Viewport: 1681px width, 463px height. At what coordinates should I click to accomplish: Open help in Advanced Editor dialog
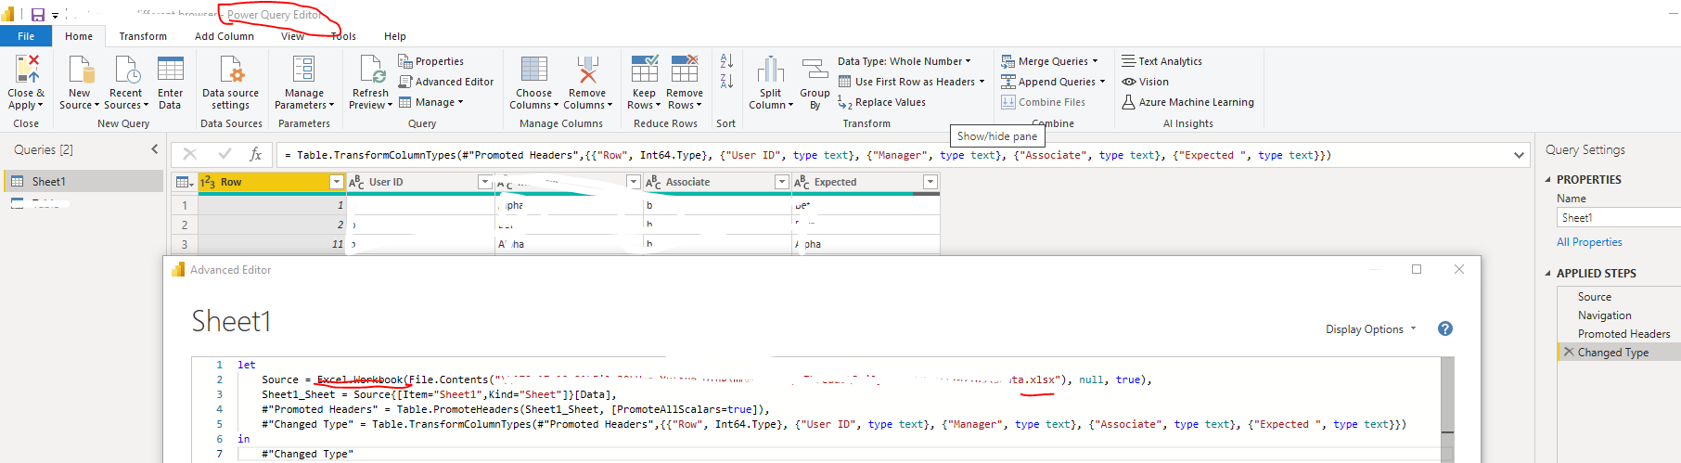point(1445,328)
